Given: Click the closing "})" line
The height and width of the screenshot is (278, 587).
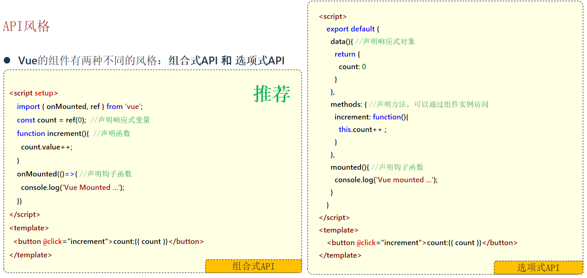Looking at the screenshot, I should (19, 201).
